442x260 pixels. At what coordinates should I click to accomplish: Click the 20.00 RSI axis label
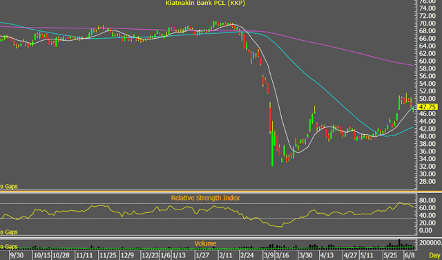[x=427, y=223]
